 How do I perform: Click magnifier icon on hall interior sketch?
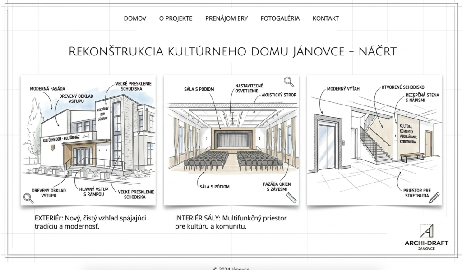pos(289,82)
